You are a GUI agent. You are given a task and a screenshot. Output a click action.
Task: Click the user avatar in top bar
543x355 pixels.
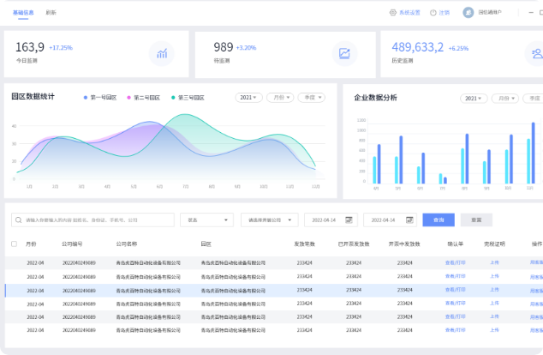[468, 13]
